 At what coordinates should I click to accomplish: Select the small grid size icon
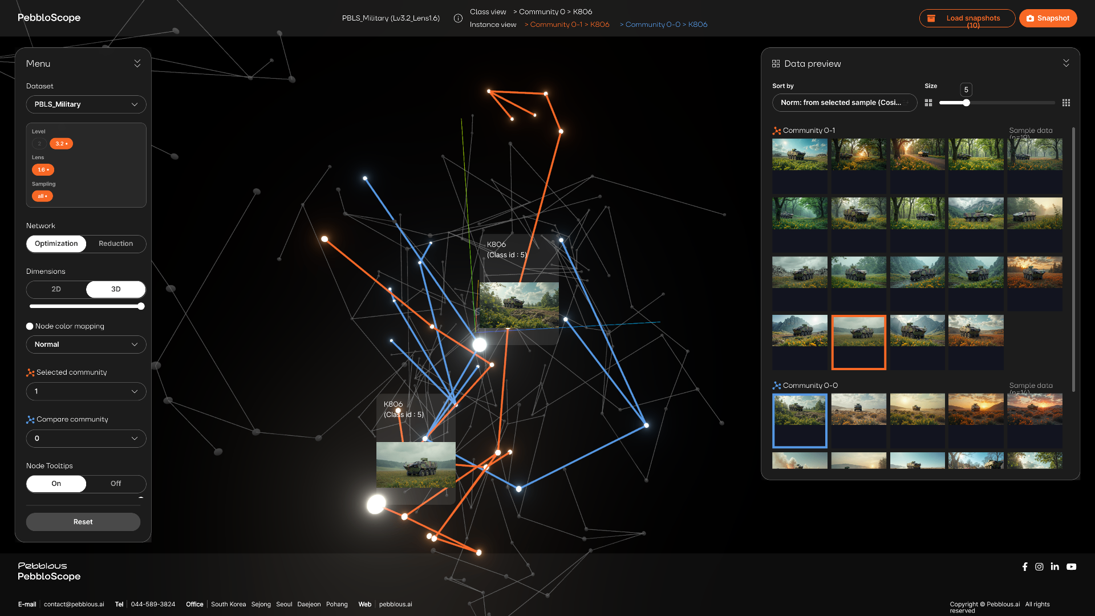click(x=1066, y=103)
